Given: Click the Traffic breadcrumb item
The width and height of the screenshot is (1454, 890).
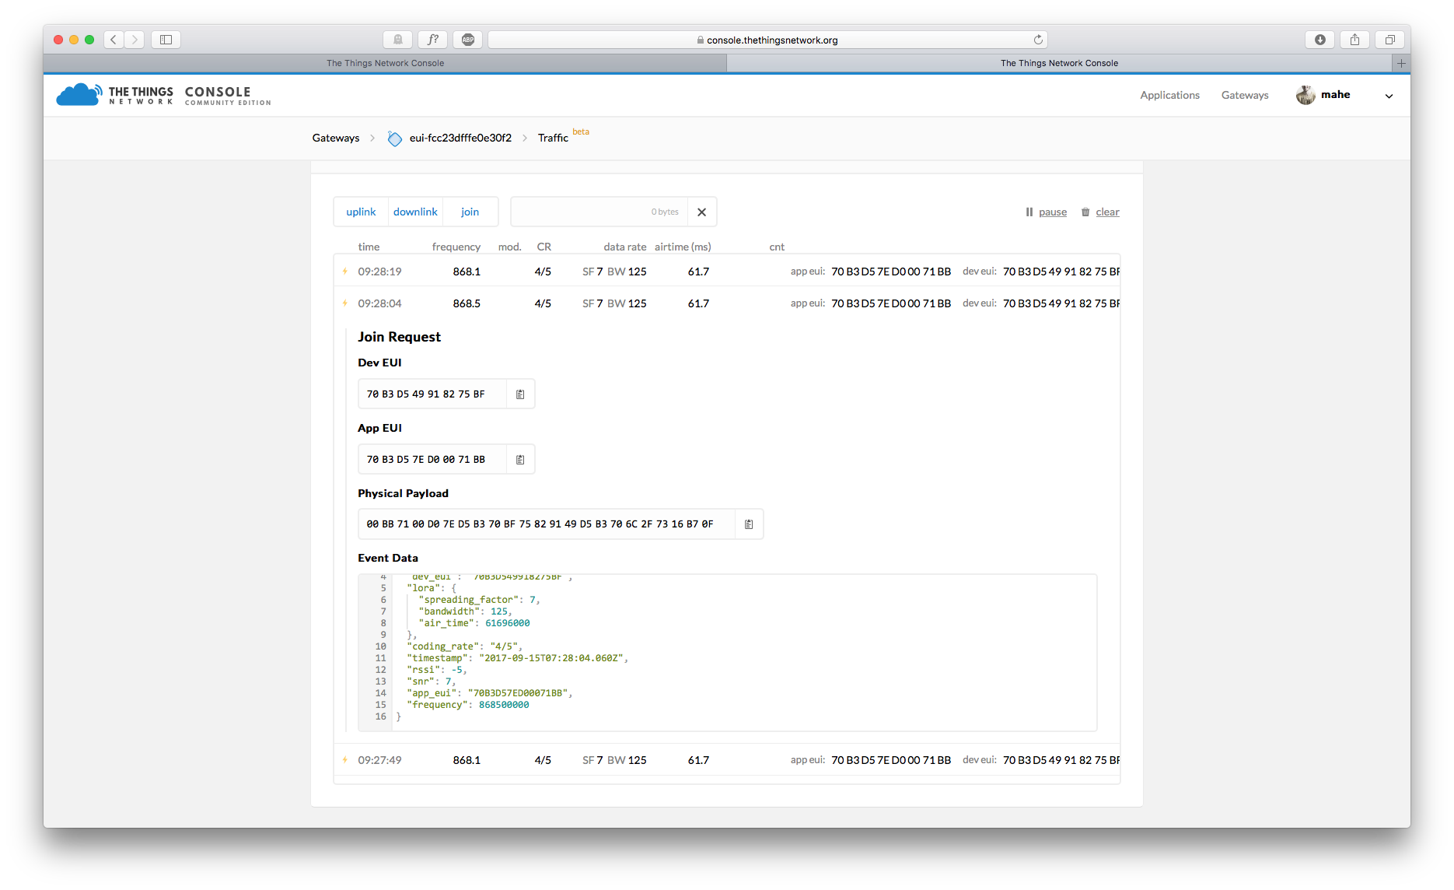Looking at the screenshot, I should click(553, 138).
